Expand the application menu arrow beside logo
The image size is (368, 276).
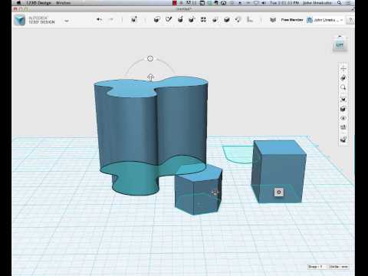(67, 21)
